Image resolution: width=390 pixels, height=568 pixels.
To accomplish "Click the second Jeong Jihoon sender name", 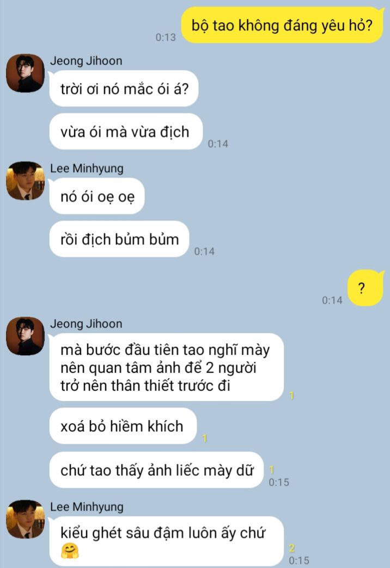I will 86,324.
